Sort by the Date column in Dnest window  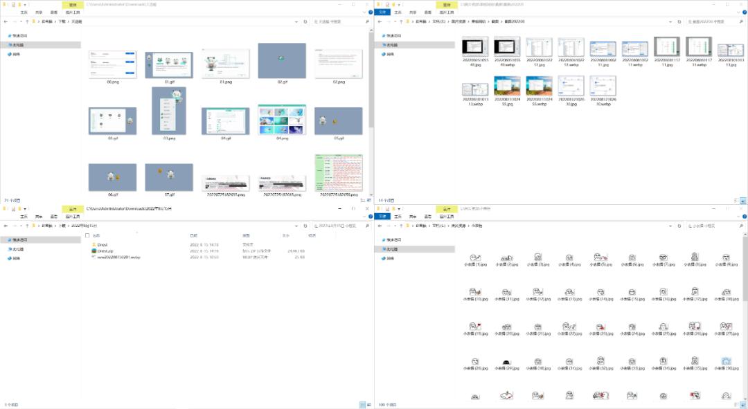click(194, 235)
